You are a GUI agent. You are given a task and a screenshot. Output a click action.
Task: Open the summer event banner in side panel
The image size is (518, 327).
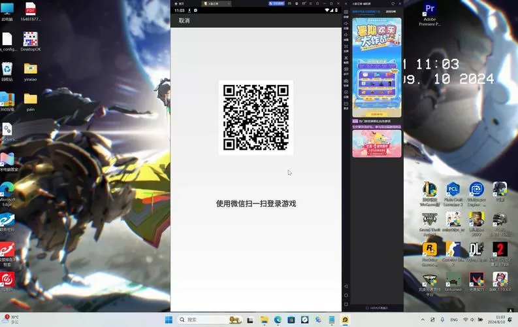pos(377,67)
